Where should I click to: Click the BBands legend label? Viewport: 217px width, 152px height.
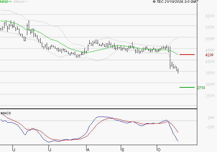pyautogui.click(x=19, y=2)
